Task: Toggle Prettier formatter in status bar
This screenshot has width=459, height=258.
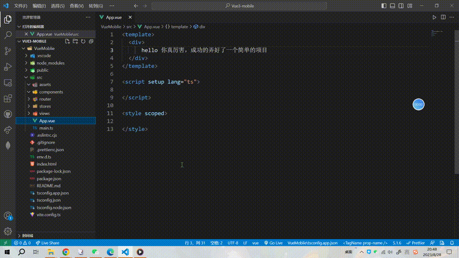Action: coord(415,243)
